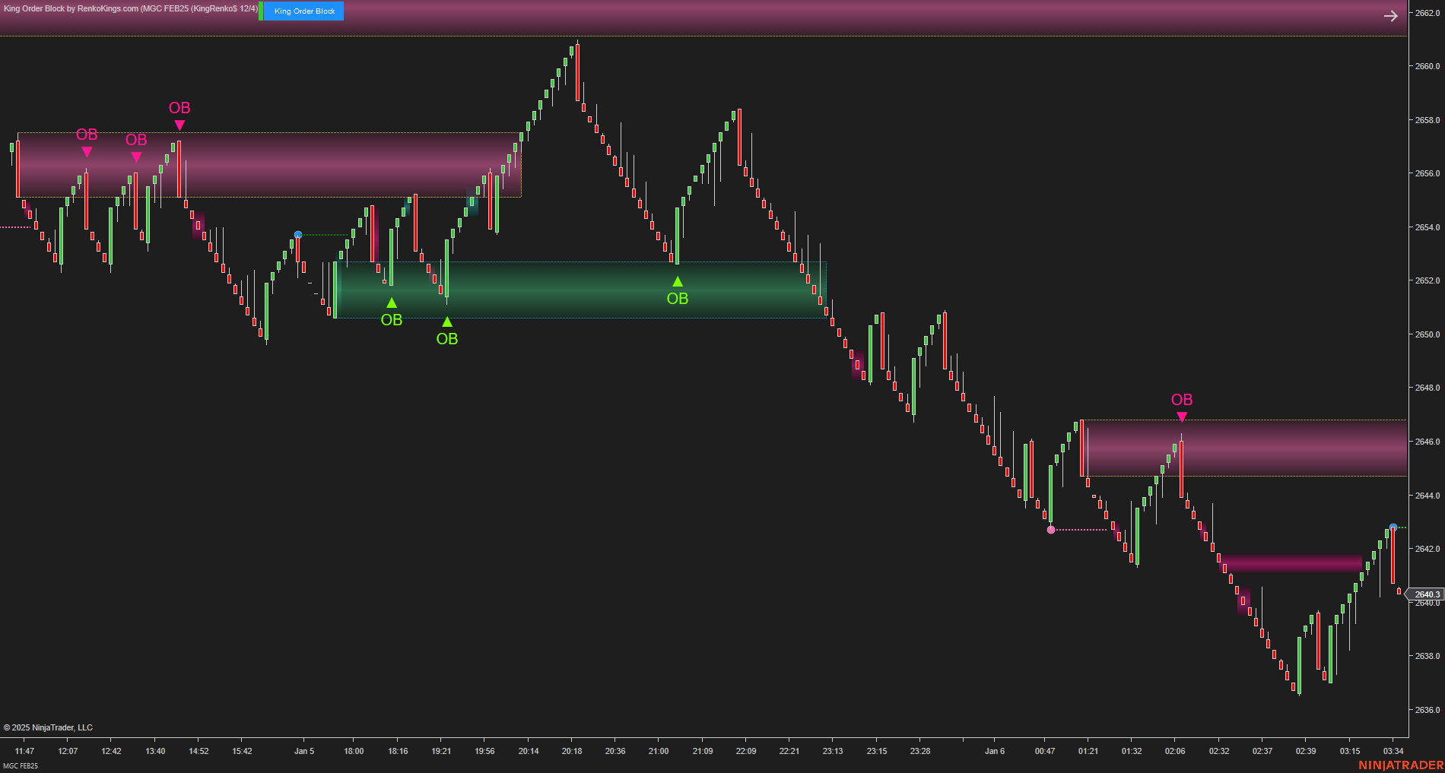Click the dashed yellow border of the upper bearish zone
The image size is (1445, 773).
(x=304, y=133)
